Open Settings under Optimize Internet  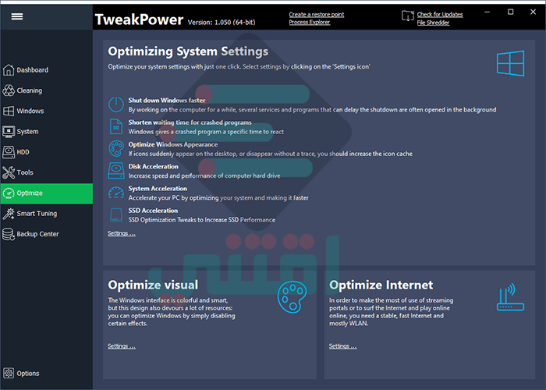coord(342,346)
